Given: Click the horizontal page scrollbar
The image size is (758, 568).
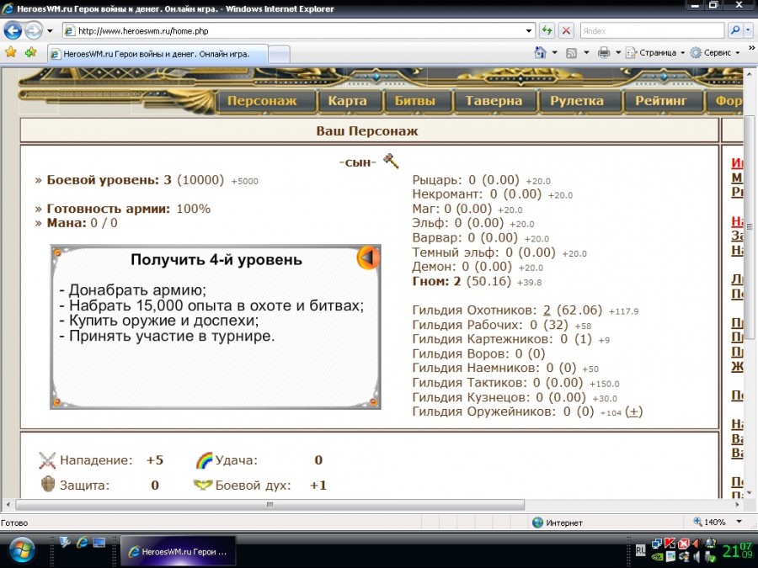Looking at the screenshot, I should pyautogui.click(x=270, y=505).
